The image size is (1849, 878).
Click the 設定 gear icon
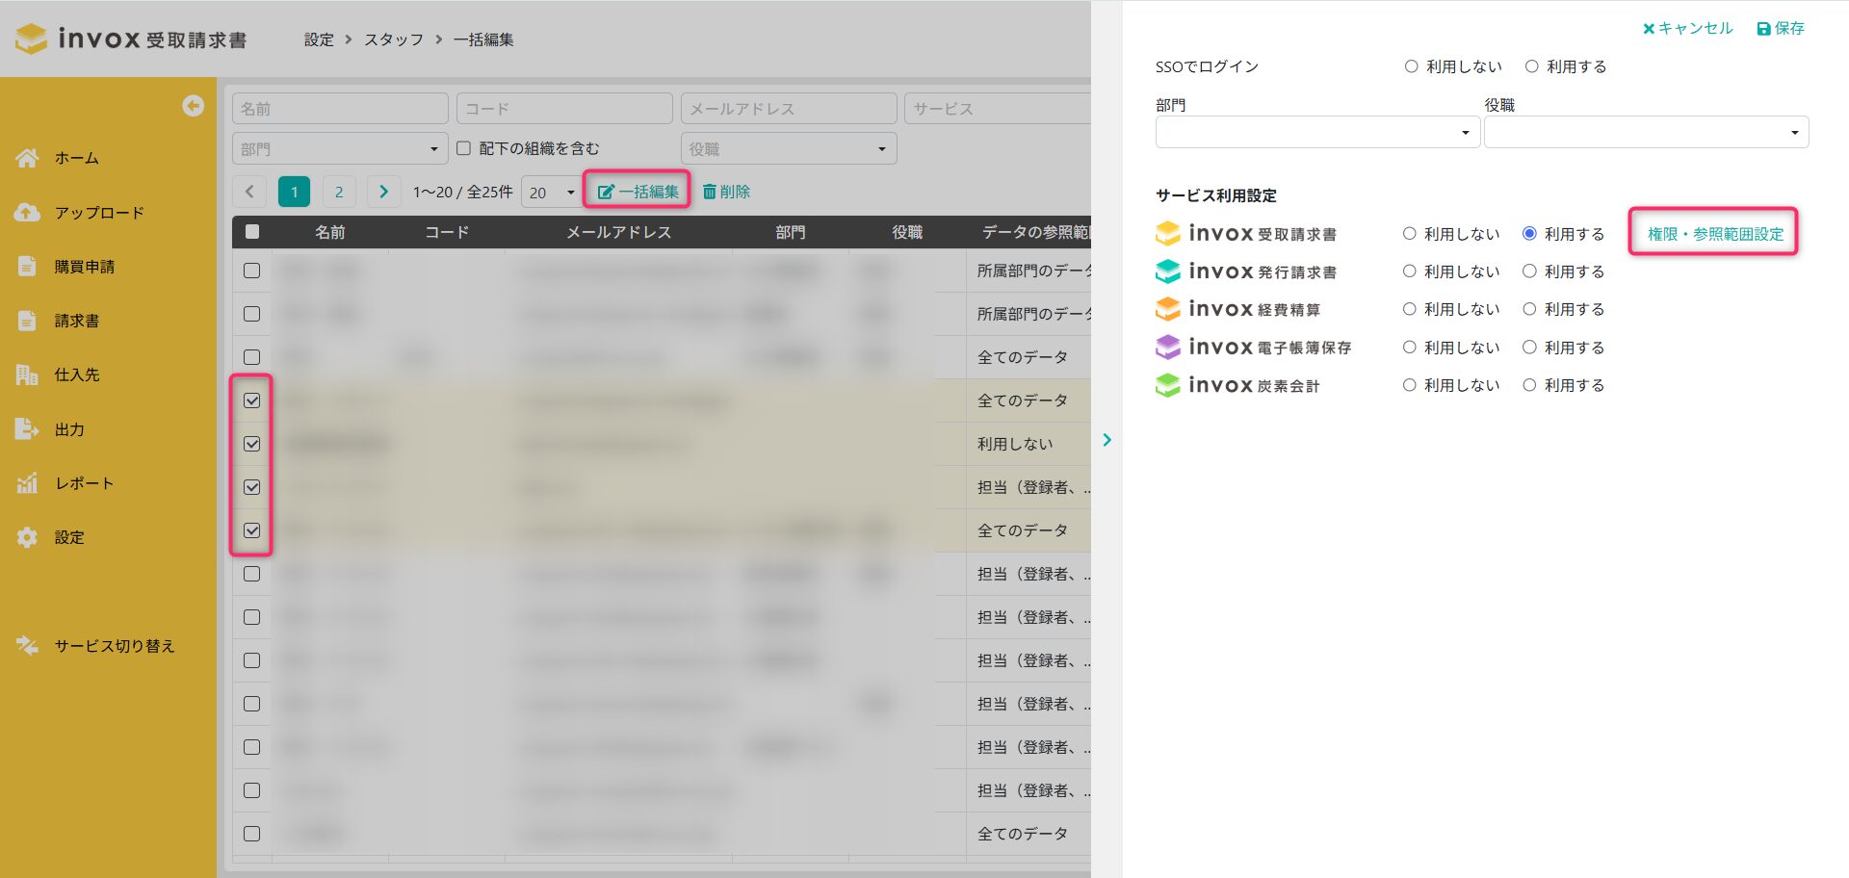click(27, 537)
